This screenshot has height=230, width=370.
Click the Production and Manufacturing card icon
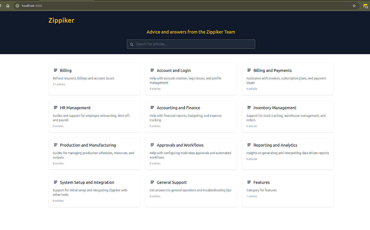[55, 145]
